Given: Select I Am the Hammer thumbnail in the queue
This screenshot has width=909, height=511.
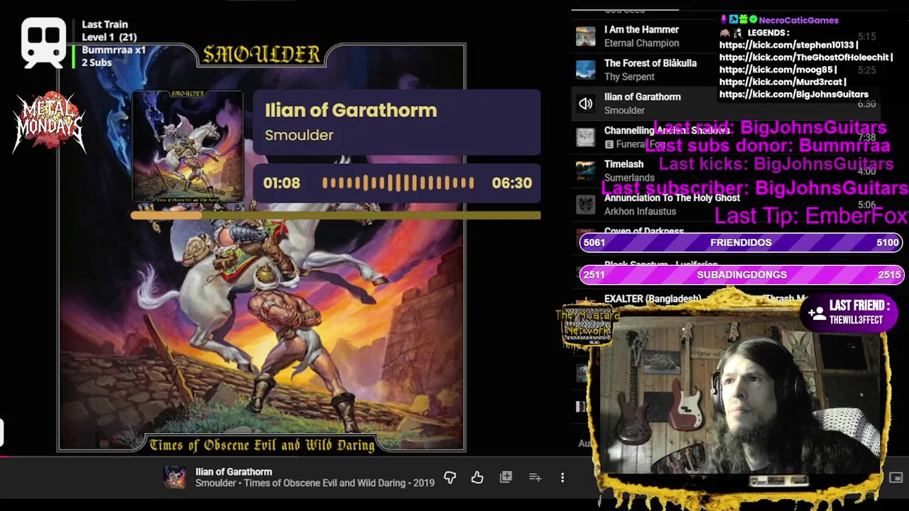Looking at the screenshot, I should point(585,36).
